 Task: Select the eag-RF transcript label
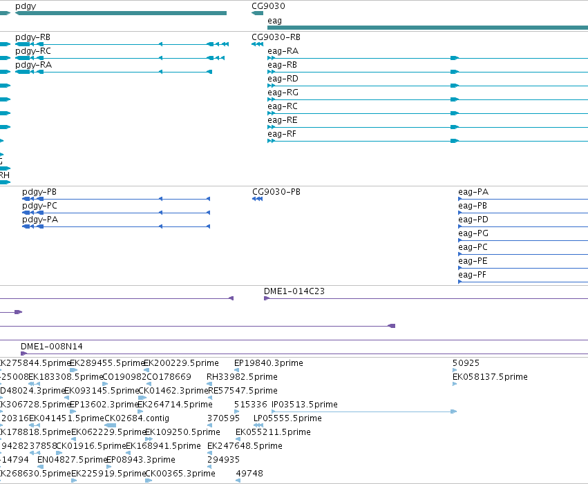pyautogui.click(x=282, y=134)
